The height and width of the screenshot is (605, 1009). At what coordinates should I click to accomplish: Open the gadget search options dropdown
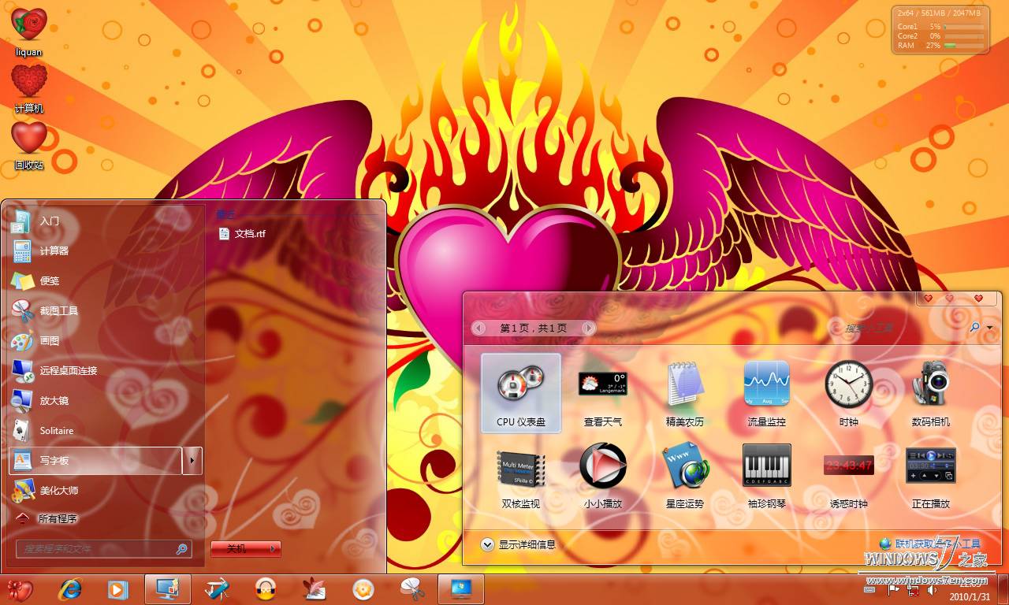coord(989,328)
